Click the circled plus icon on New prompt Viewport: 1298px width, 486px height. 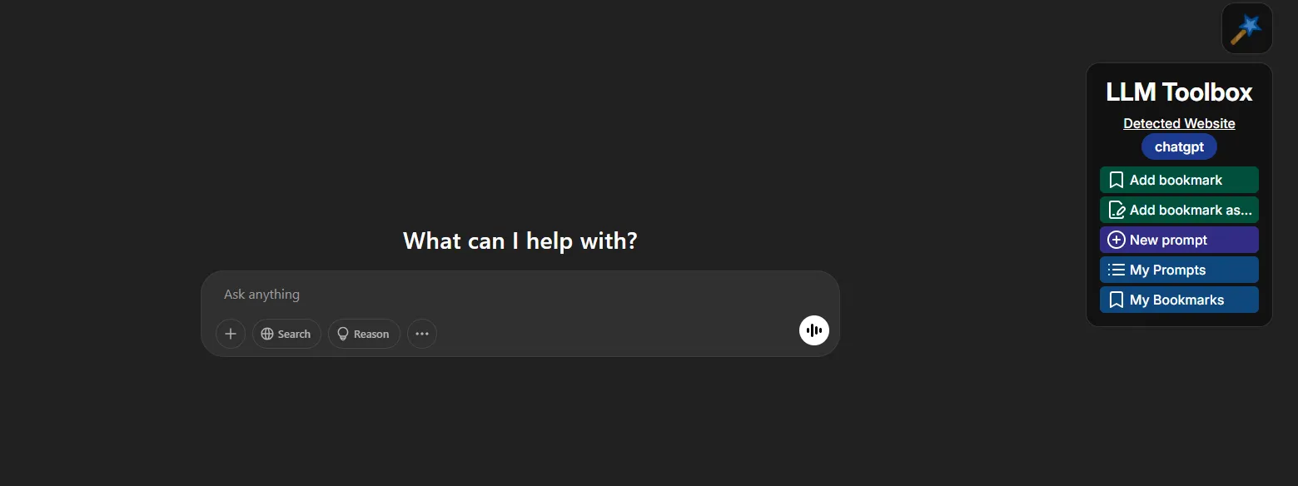tap(1116, 240)
